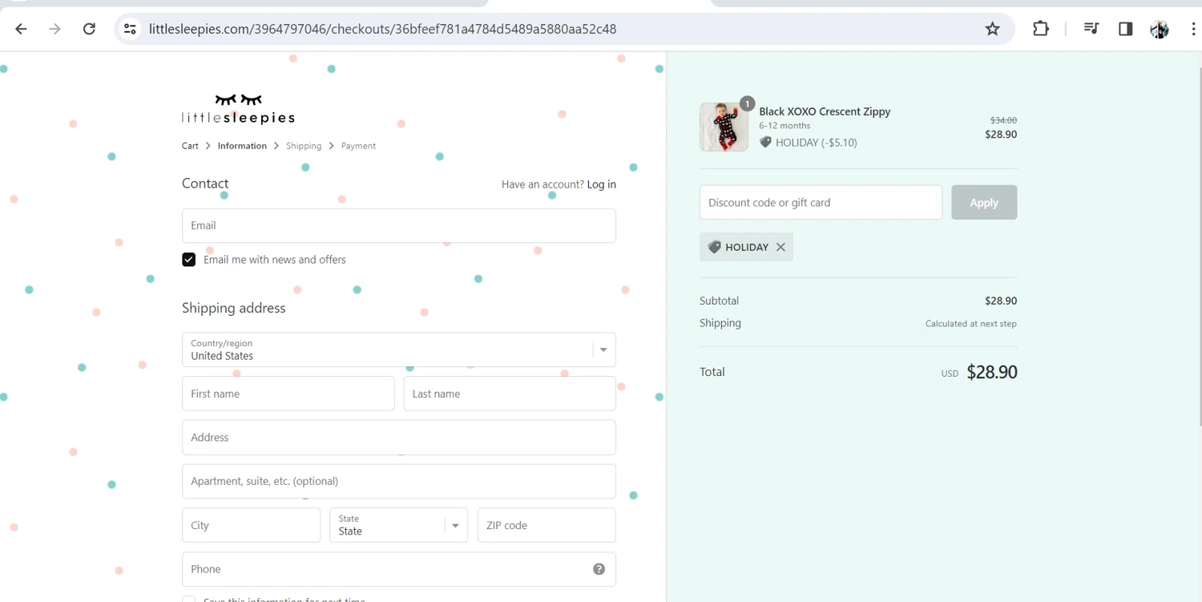1202x602 pixels.
Task: Focus the Phone field
Action: (x=399, y=569)
